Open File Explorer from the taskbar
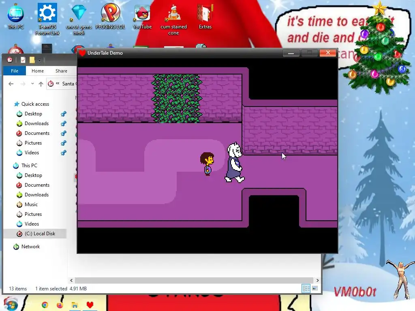This screenshot has width=415, height=311. click(75, 305)
